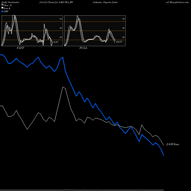Click the 'Charts for SAKUMA_BE' heading text

click(60, 2)
